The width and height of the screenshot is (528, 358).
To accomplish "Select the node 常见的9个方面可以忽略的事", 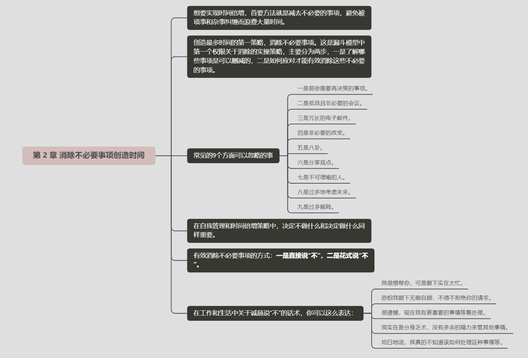I will pos(233,155).
